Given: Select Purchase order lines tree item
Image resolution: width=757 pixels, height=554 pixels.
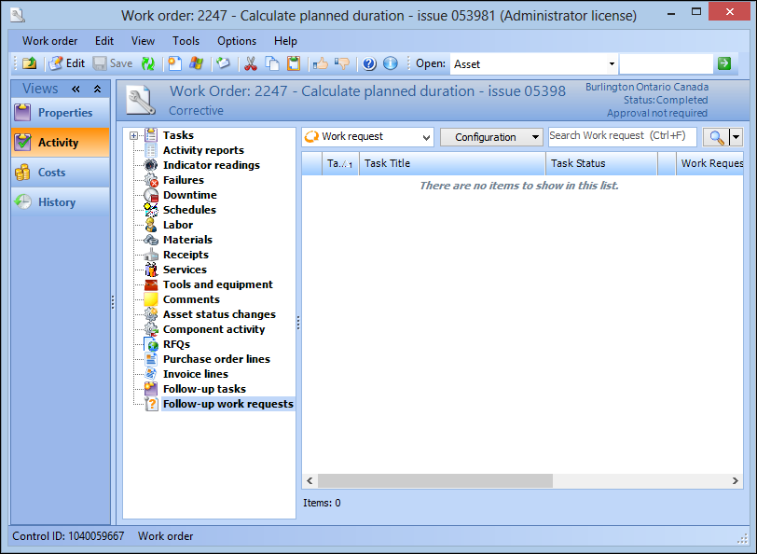Looking at the screenshot, I should 216,360.
